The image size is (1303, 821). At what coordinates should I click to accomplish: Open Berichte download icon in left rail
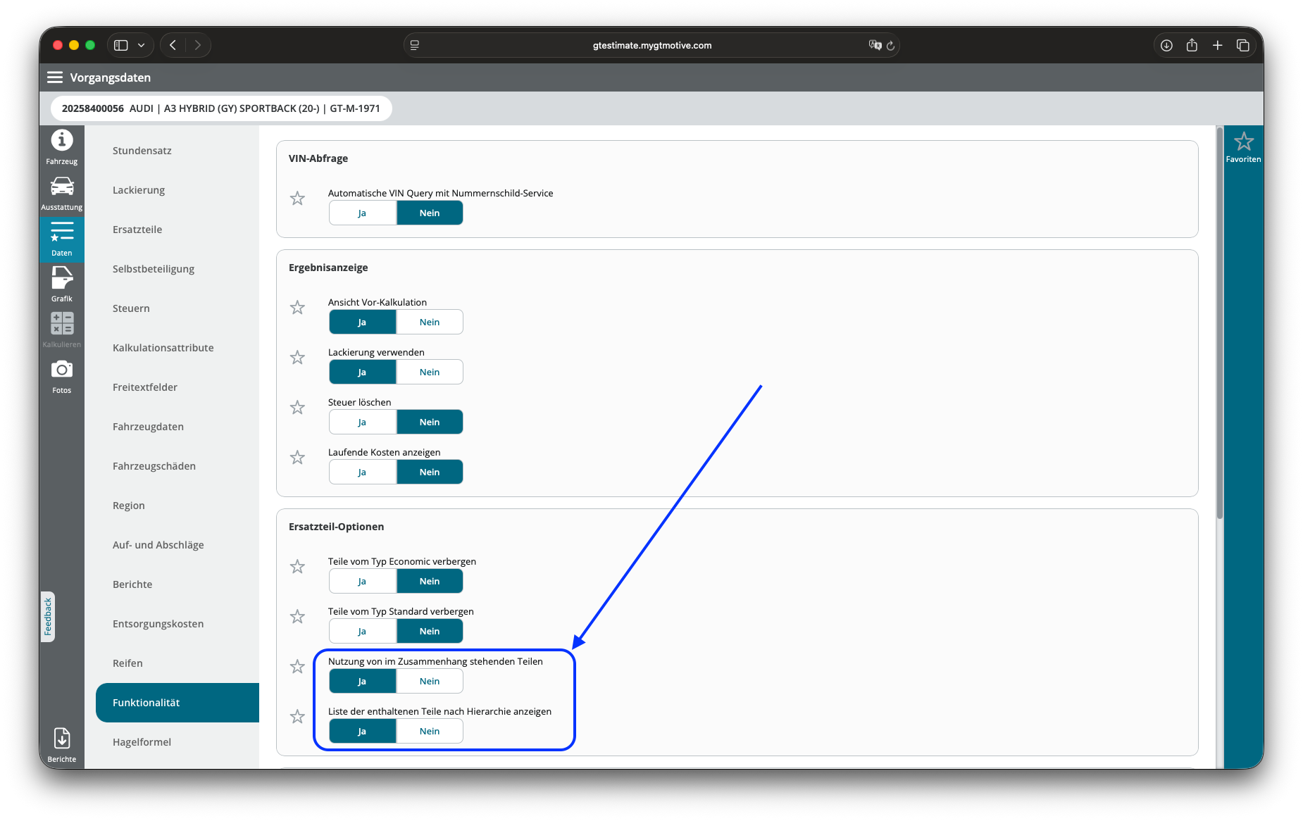62,745
